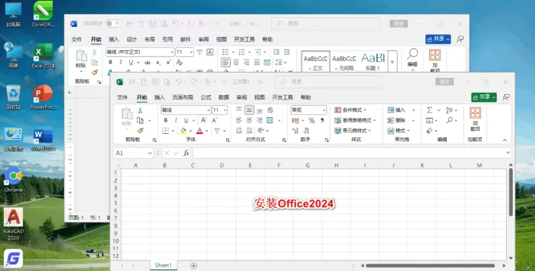Add a new sheet with plus button
The image size is (535, 271).
193,266
